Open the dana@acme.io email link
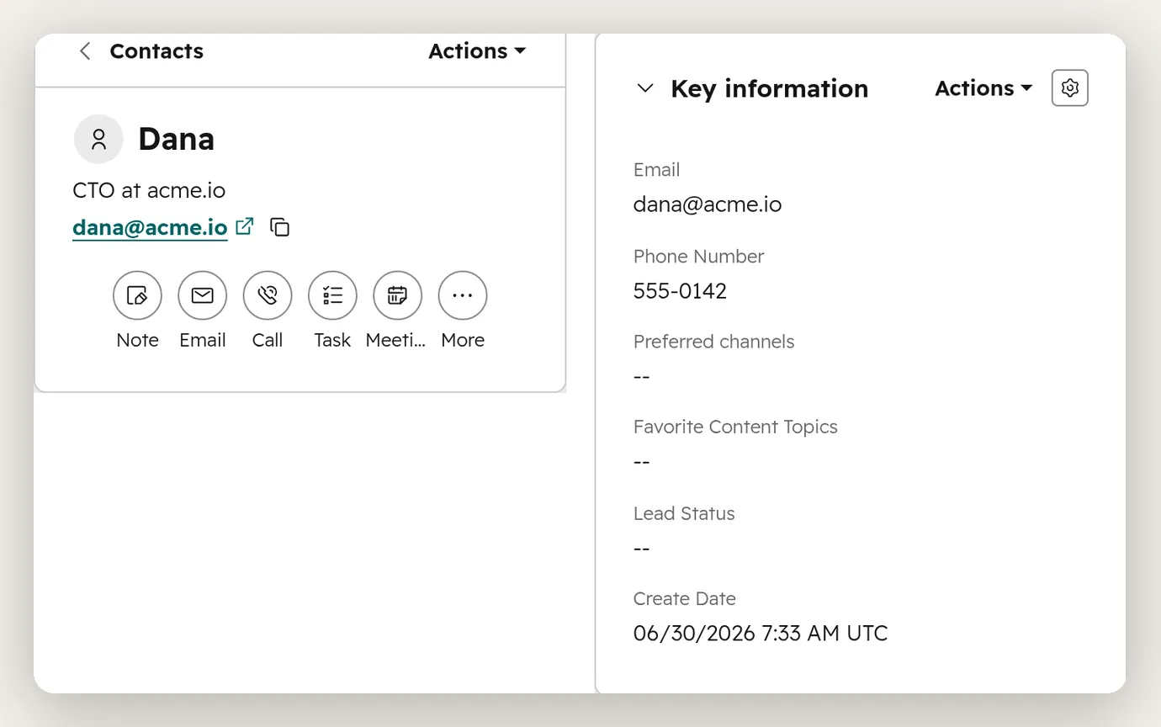This screenshot has width=1161, height=727. coord(150,227)
